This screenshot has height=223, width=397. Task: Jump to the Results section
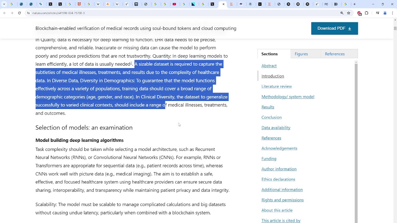(x=268, y=107)
